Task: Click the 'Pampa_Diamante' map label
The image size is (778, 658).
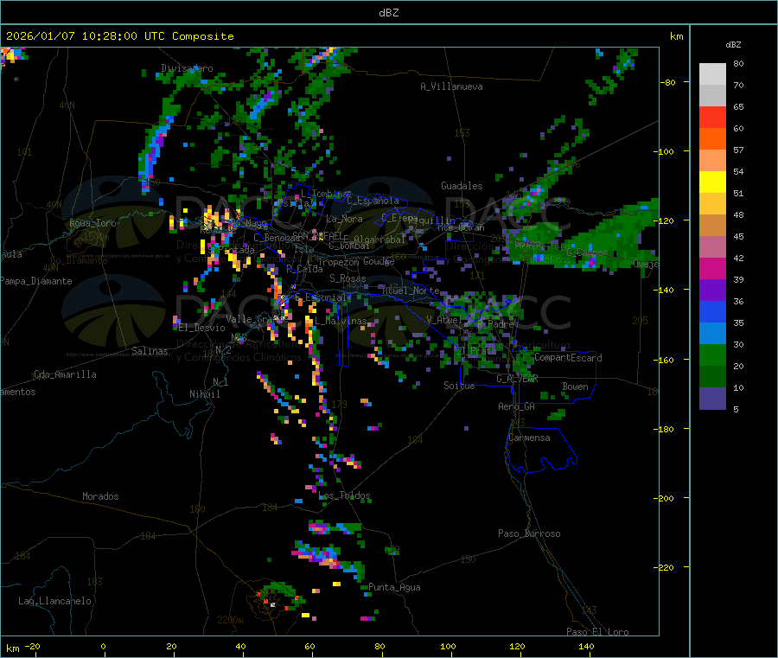Action: click(x=35, y=281)
